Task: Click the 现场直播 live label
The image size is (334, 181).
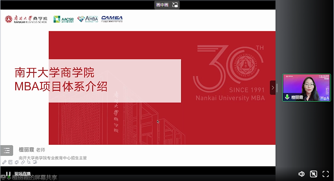Action: click(22, 174)
